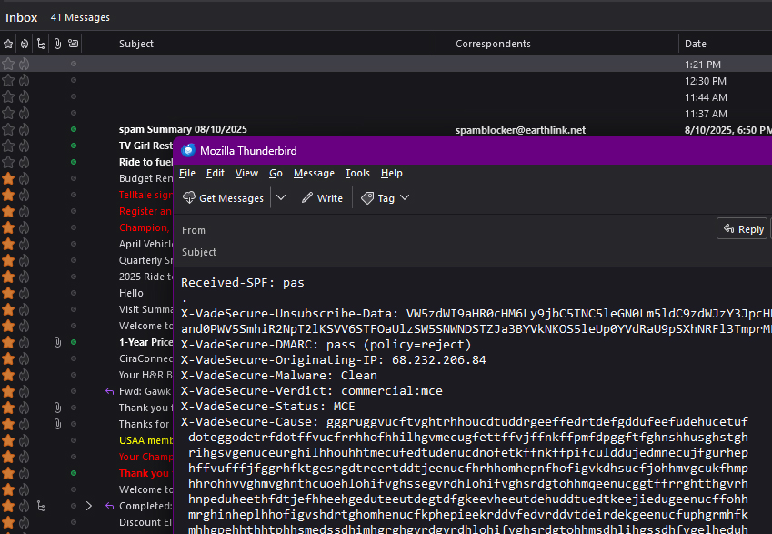Open the Message menu
Viewport: 772px width, 534px height.
pyautogui.click(x=314, y=174)
